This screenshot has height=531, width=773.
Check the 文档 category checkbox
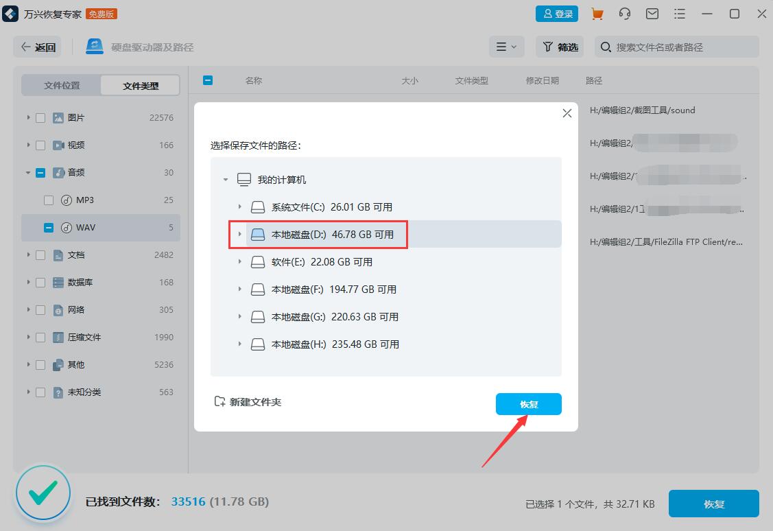pyautogui.click(x=40, y=255)
